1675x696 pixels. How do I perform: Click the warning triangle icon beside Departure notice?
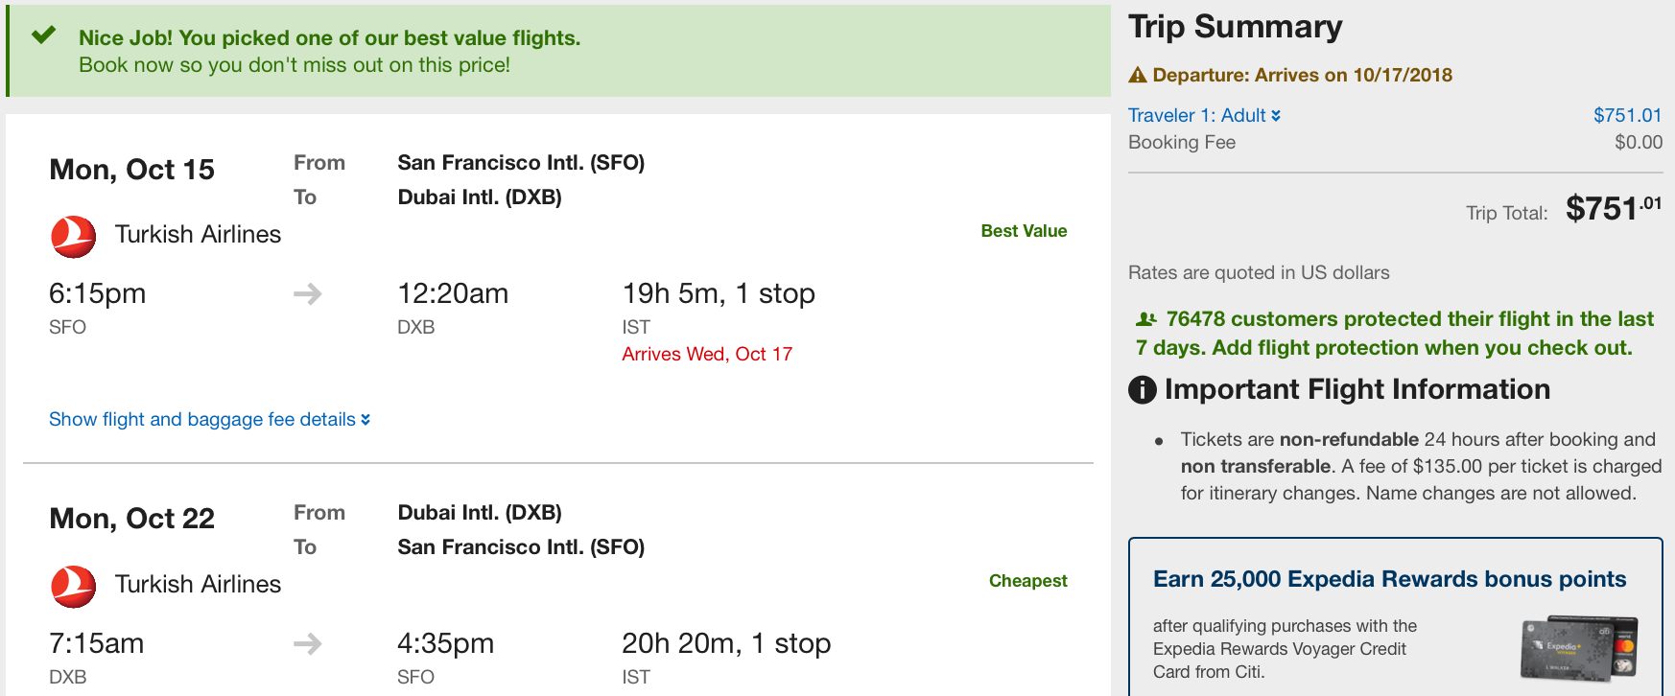1138,75
